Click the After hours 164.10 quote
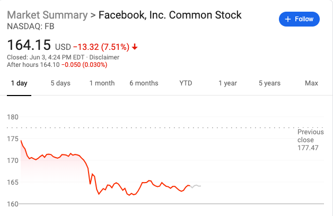The height and width of the screenshot is (216, 333). 57,65
